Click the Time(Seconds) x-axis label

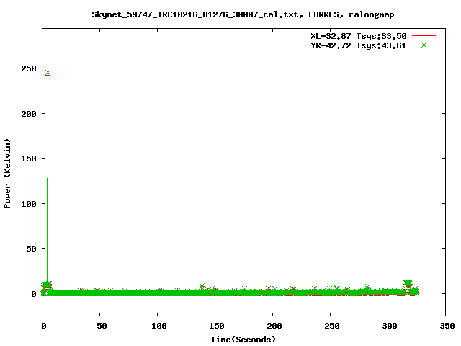243,340
